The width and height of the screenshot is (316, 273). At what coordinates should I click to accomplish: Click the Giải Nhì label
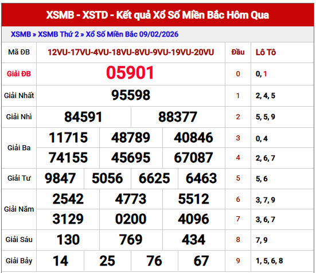(19, 117)
